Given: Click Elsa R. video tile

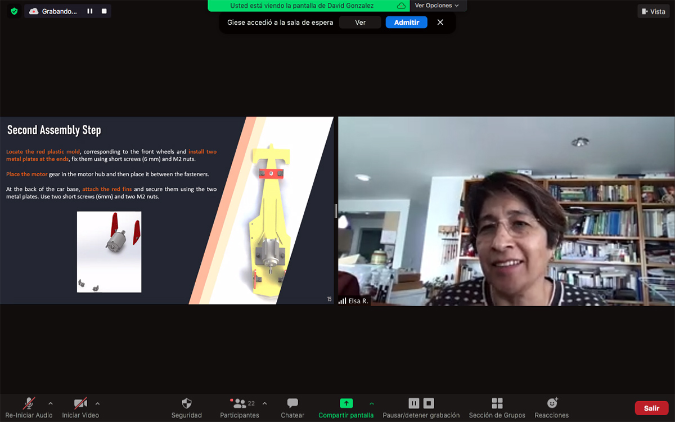Looking at the screenshot, I should [x=506, y=211].
